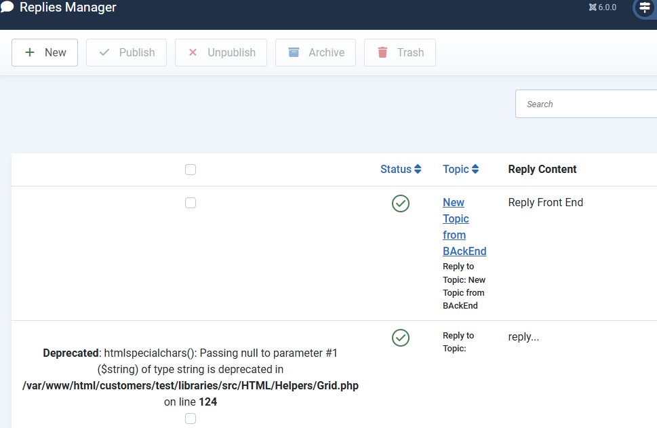The height and width of the screenshot is (428, 657).
Task: Toggle published status of the "reply..." row
Action: tap(401, 337)
